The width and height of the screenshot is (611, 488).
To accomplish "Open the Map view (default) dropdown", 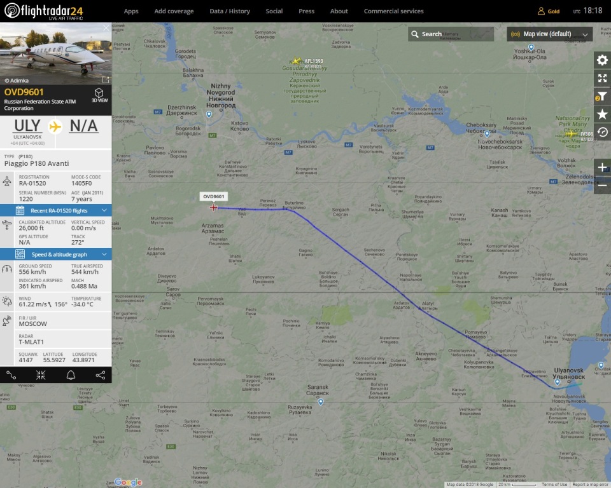I will (x=549, y=34).
